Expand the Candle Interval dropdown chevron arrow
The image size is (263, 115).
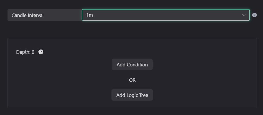(244, 15)
